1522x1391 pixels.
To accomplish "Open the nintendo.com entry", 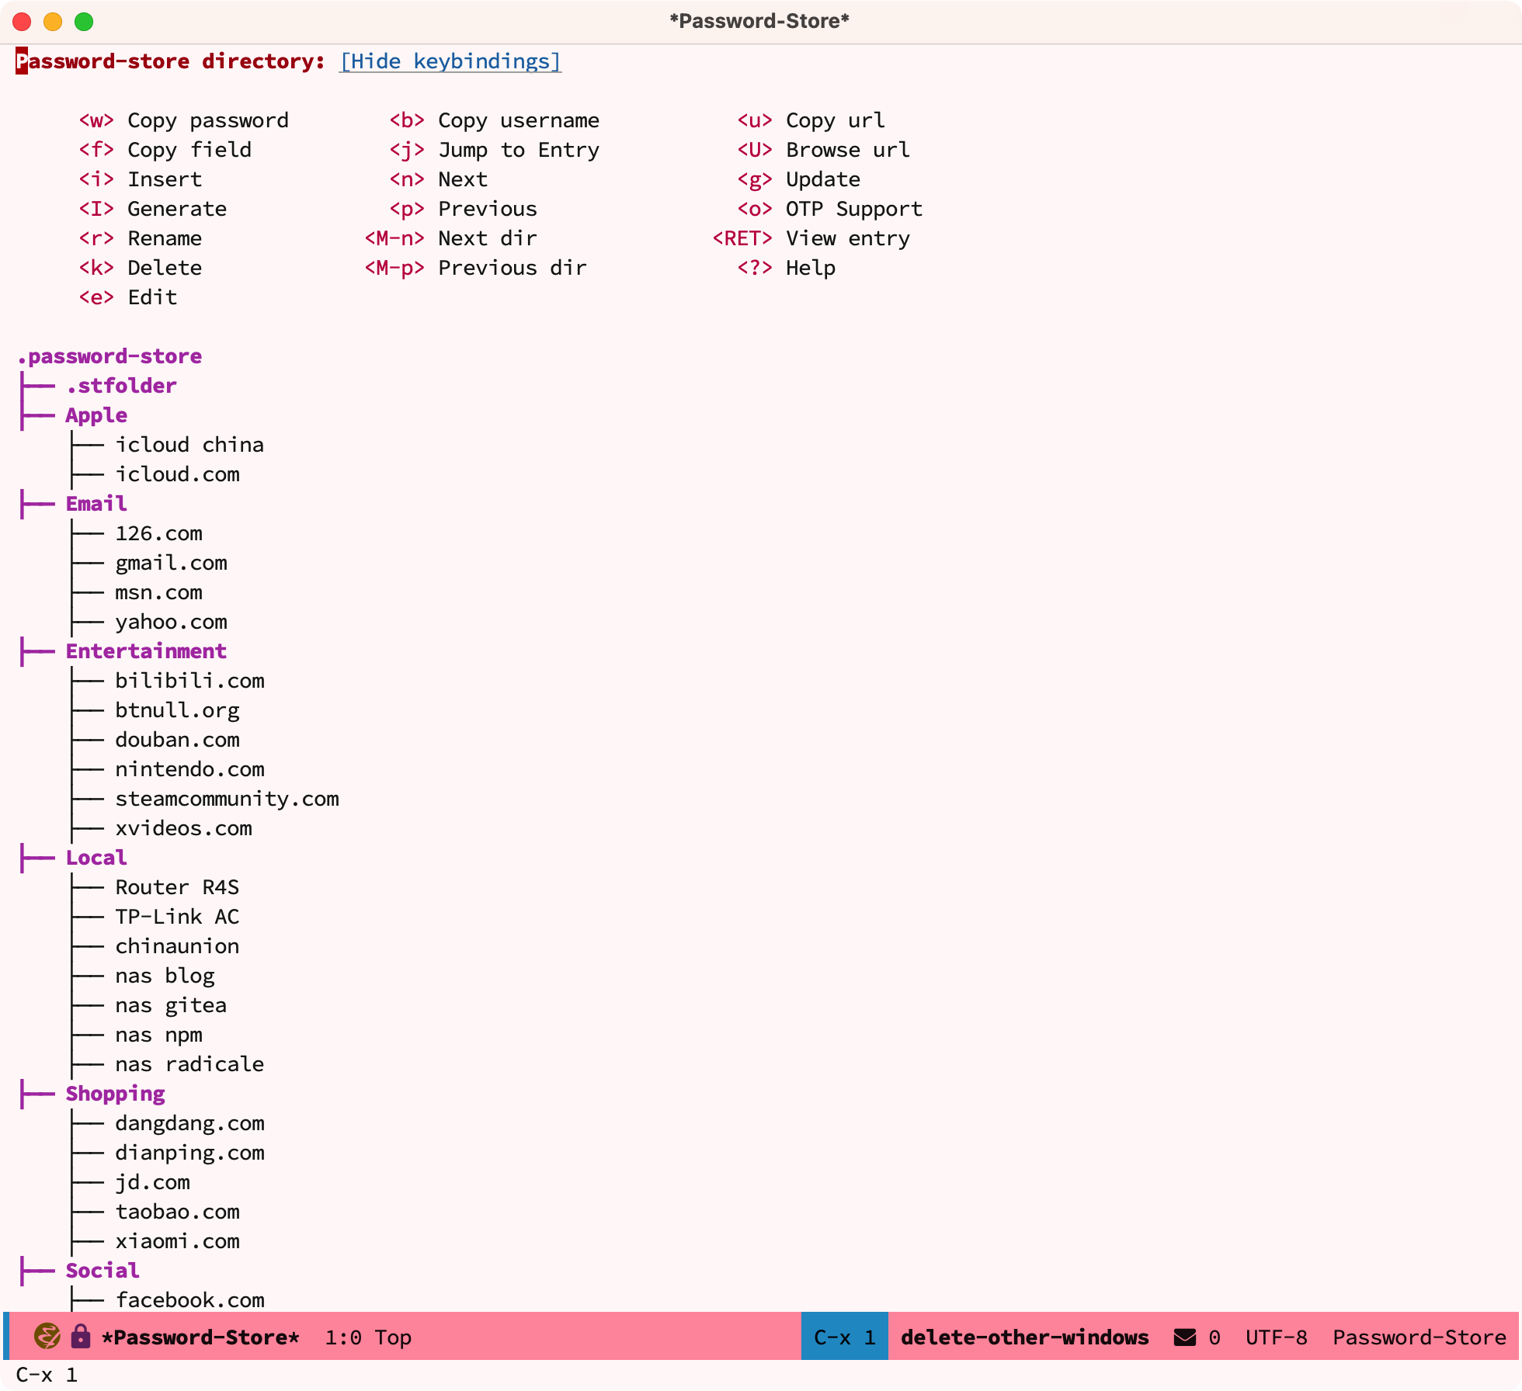I will 189,769.
